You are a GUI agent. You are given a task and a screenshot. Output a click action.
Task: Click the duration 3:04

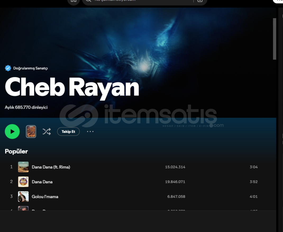click(254, 167)
